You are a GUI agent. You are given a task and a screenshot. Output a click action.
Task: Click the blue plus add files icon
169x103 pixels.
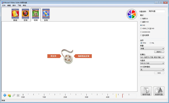pyautogui.click(x=5, y=95)
